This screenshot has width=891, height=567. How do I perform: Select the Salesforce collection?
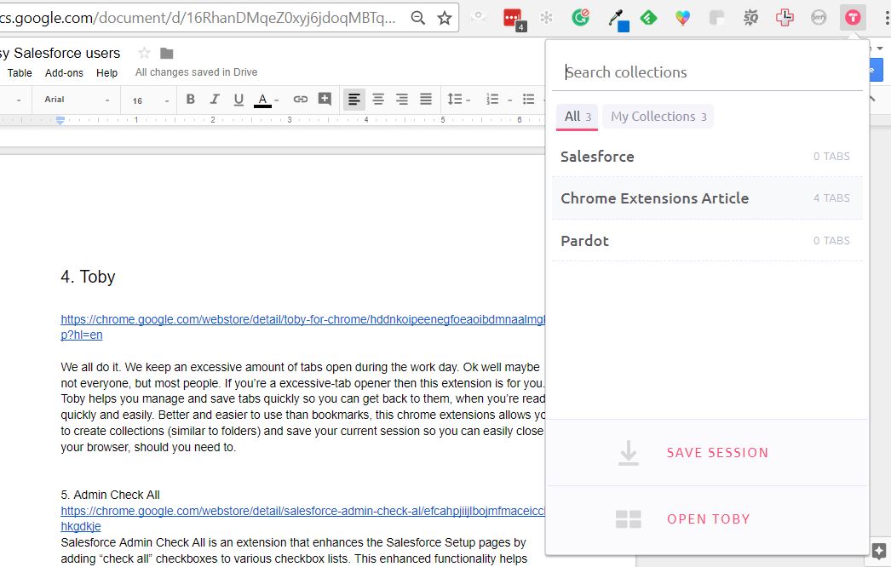click(x=707, y=157)
